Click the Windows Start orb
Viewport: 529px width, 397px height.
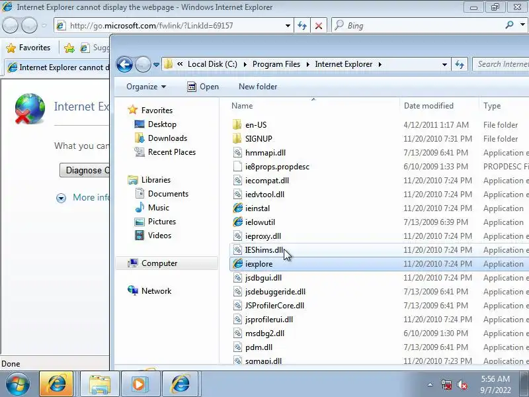(x=17, y=384)
